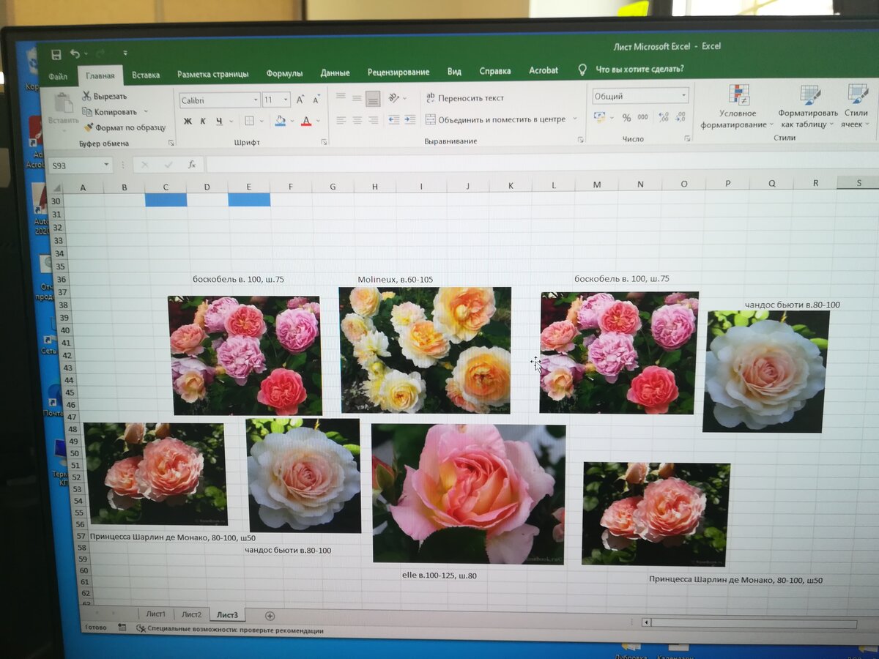The width and height of the screenshot is (879, 659).
Task: Decrease decimal places
Action: 680,116
